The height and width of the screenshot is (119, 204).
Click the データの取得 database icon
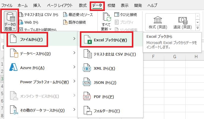pyautogui.click(x=10, y=17)
